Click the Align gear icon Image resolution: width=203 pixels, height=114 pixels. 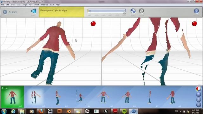[5, 12]
